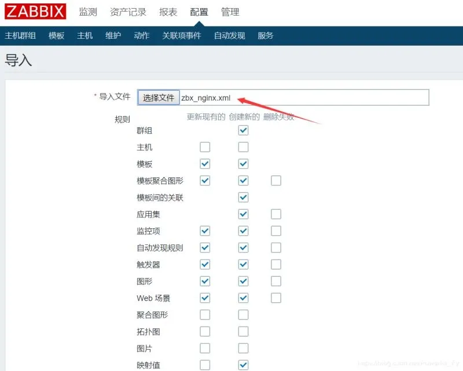Enable 创建新的 checkbox for 聚合图形
Image resolution: width=463 pixels, height=371 pixels.
pyautogui.click(x=242, y=314)
